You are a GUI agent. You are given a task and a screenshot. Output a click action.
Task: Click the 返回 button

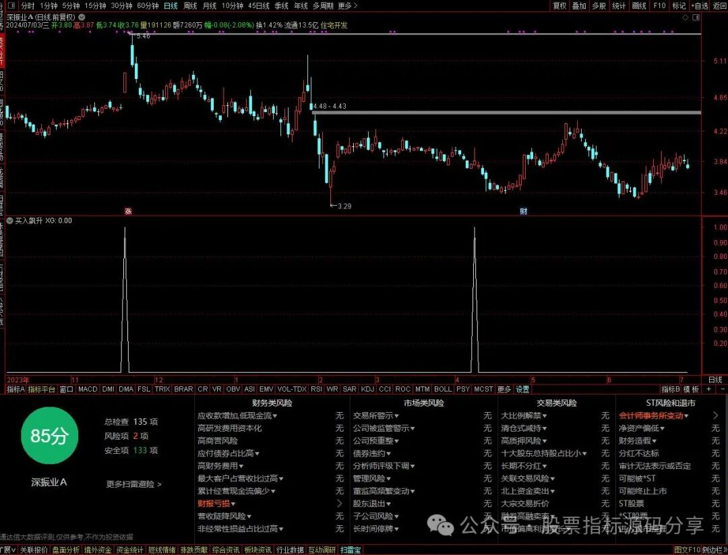720,5
